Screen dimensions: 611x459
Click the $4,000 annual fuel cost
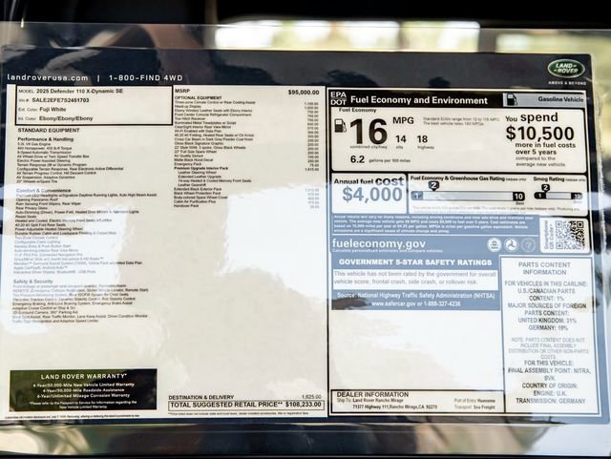click(372, 195)
